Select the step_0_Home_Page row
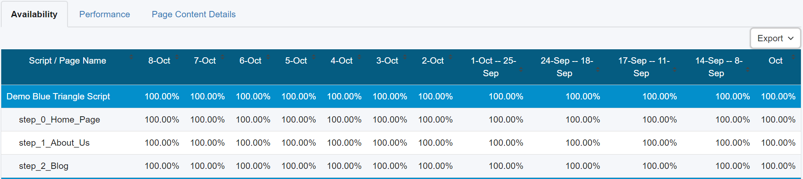 click(x=60, y=120)
